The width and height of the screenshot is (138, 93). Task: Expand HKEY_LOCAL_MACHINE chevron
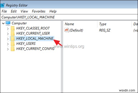point(8,39)
